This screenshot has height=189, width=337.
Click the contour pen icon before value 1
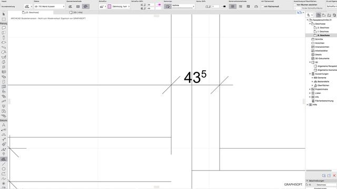point(207,6)
